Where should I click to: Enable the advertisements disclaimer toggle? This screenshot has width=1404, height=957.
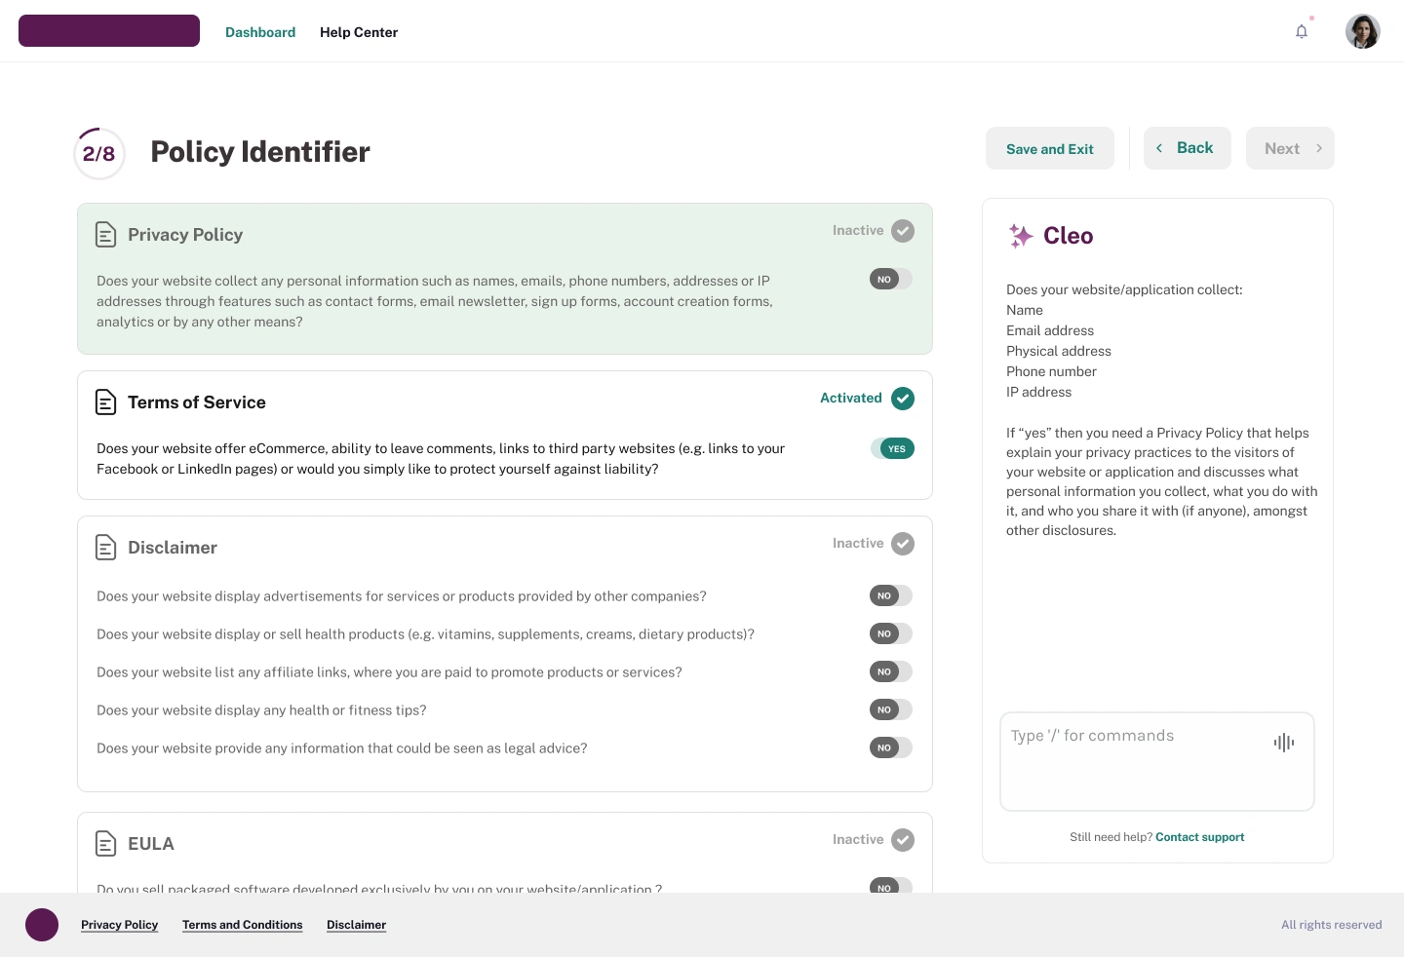pyautogui.click(x=891, y=596)
